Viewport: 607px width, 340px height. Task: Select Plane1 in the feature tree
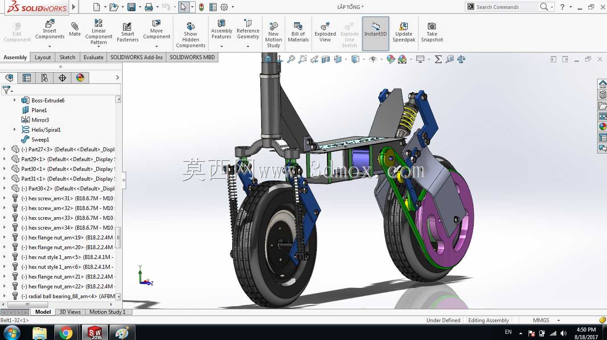tap(39, 110)
